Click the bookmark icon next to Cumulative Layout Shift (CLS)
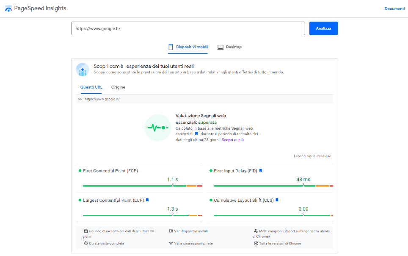The image size is (408, 256). coord(277,200)
